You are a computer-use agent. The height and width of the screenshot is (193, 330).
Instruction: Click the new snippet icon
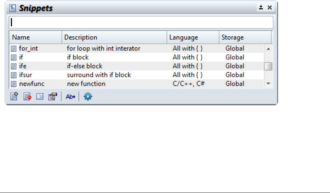(x=14, y=97)
